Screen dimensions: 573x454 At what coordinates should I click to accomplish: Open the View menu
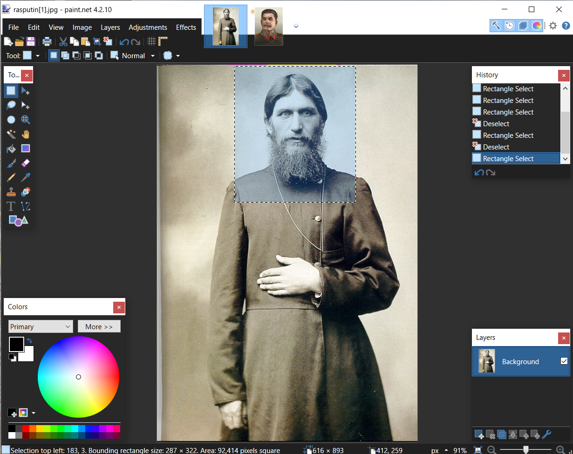click(x=56, y=27)
